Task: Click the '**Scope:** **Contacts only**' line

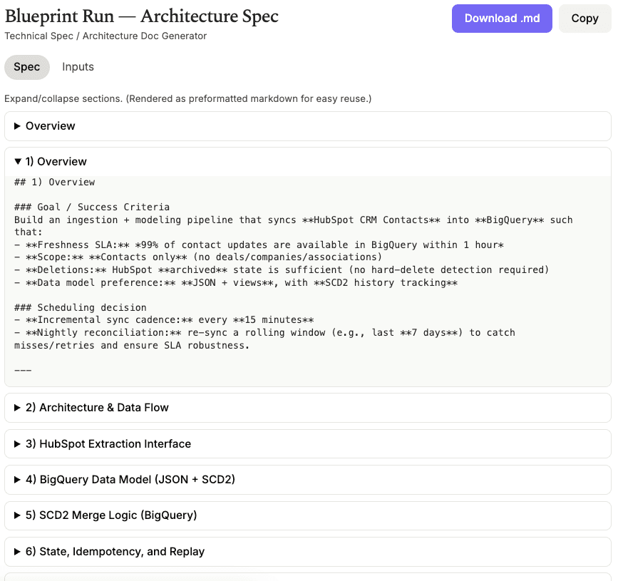Action: (x=198, y=257)
